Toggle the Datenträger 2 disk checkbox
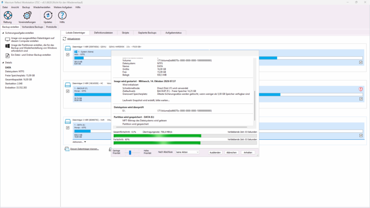370x208 pixels. [x=68, y=91]
